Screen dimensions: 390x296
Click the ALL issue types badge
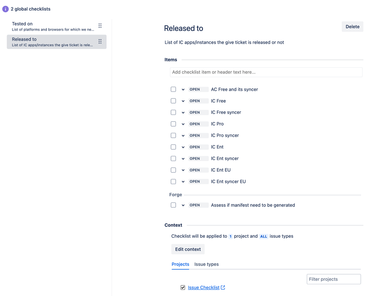[x=264, y=237]
